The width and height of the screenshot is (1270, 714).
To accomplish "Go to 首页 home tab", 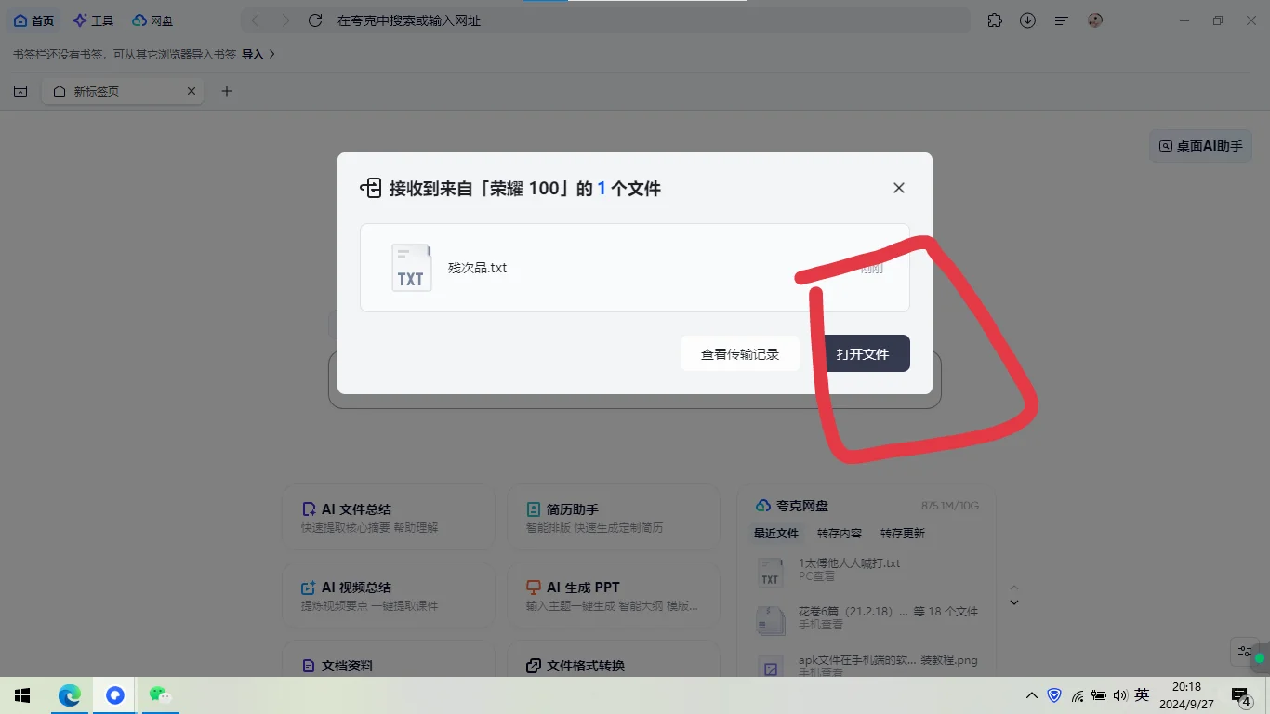I will pos(33,20).
